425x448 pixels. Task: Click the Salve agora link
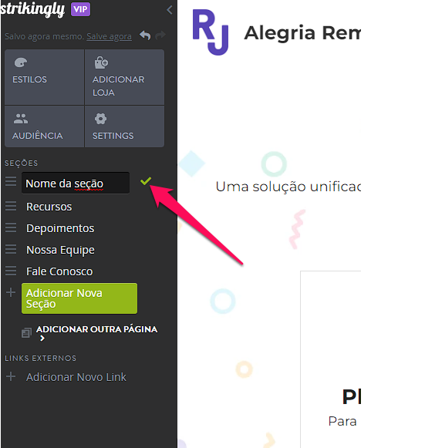[110, 36]
